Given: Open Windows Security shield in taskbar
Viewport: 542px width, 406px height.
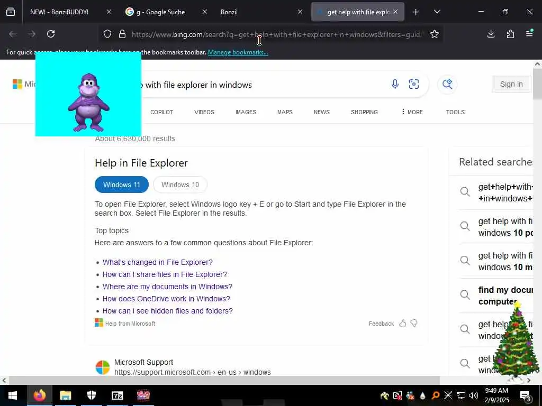Looking at the screenshot, I should click(x=91, y=395).
